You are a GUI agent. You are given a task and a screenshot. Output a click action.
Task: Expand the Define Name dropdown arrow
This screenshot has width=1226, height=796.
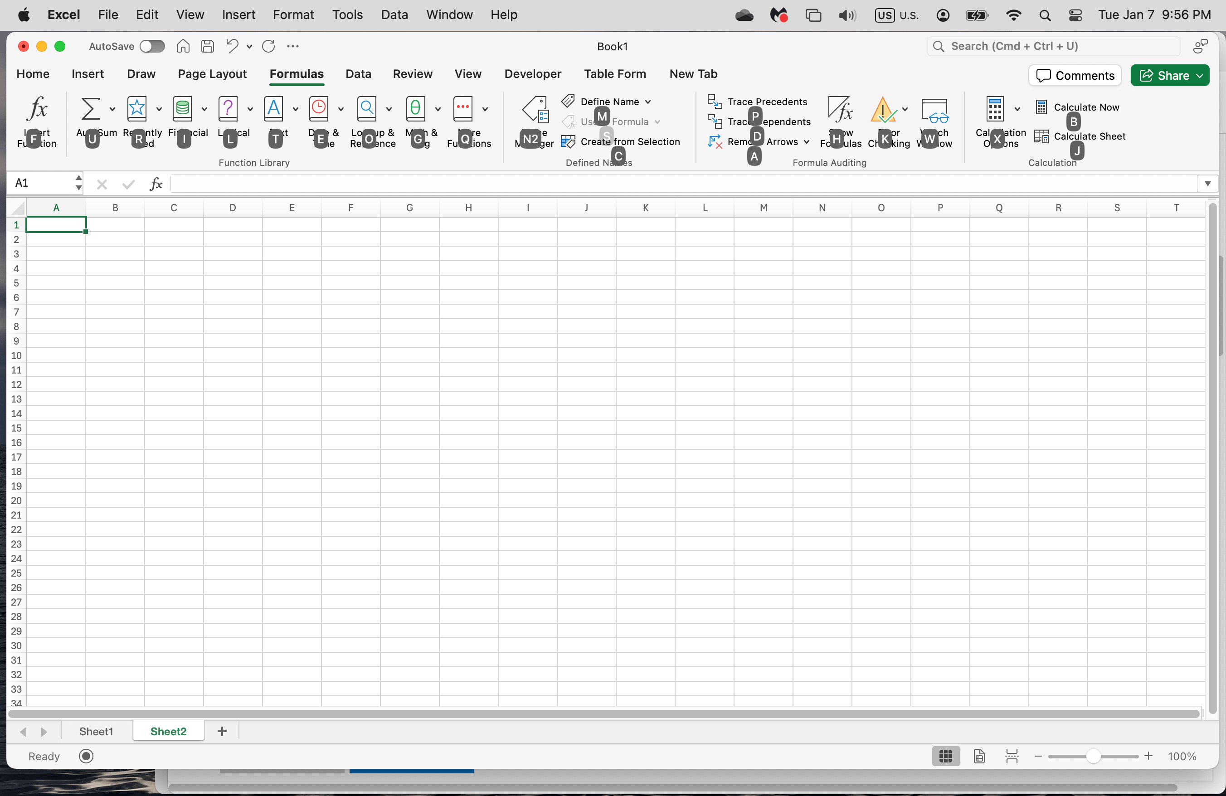648,102
